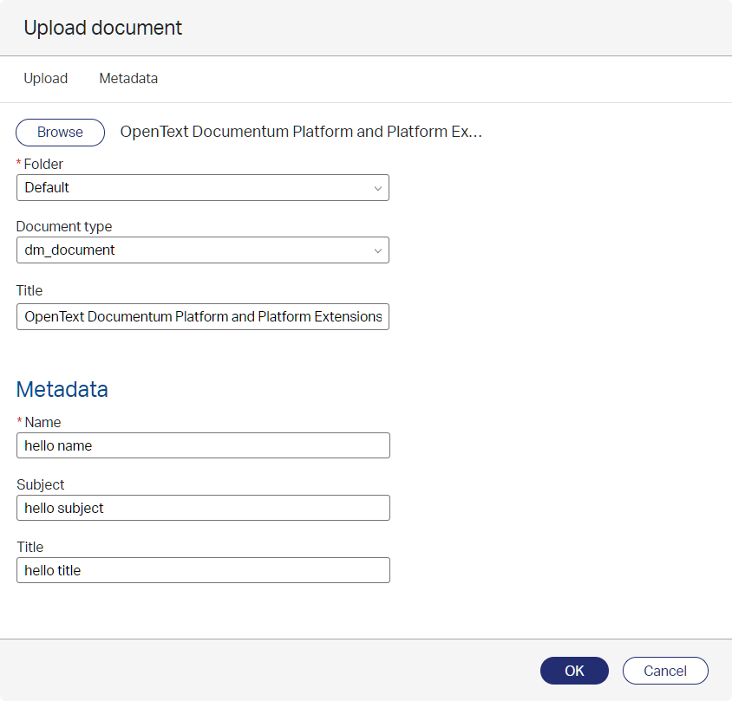
Task: Click the Title field with 'hello title'
Action: coord(203,570)
